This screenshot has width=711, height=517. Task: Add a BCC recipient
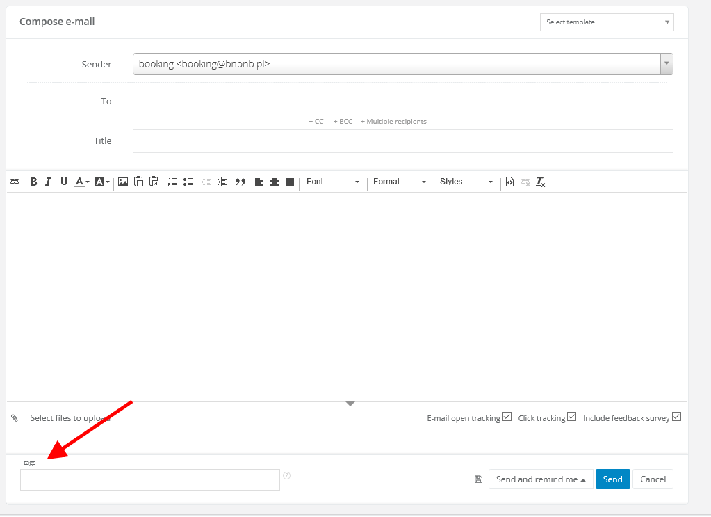pyautogui.click(x=343, y=122)
